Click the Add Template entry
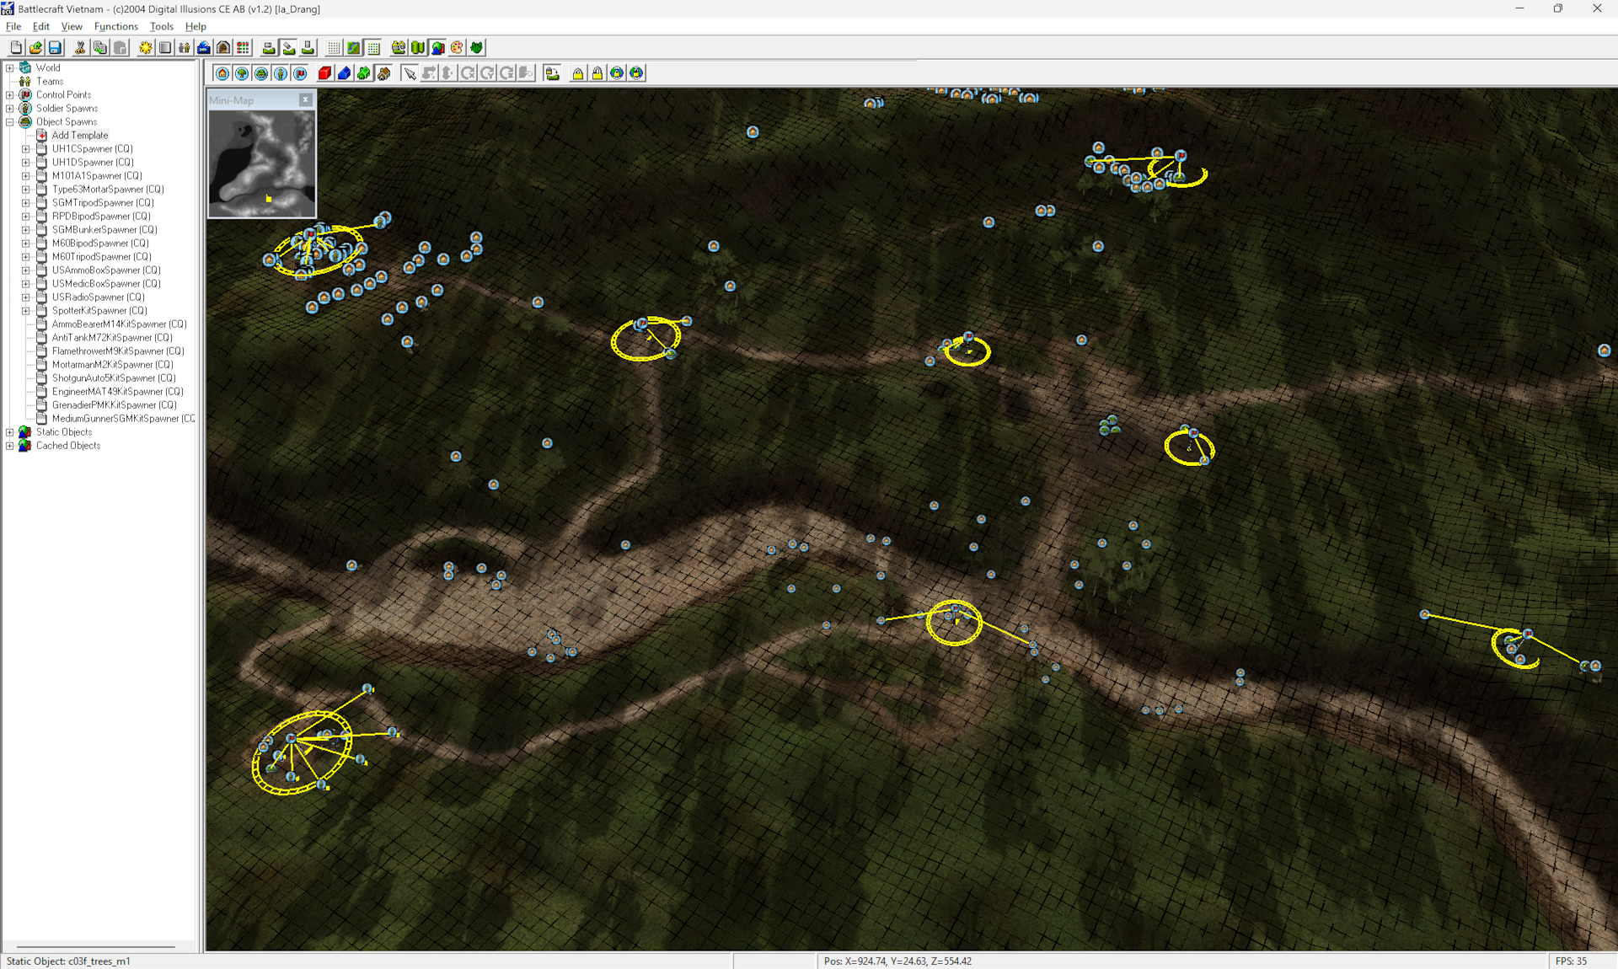The width and height of the screenshot is (1618, 969). pos(79,136)
